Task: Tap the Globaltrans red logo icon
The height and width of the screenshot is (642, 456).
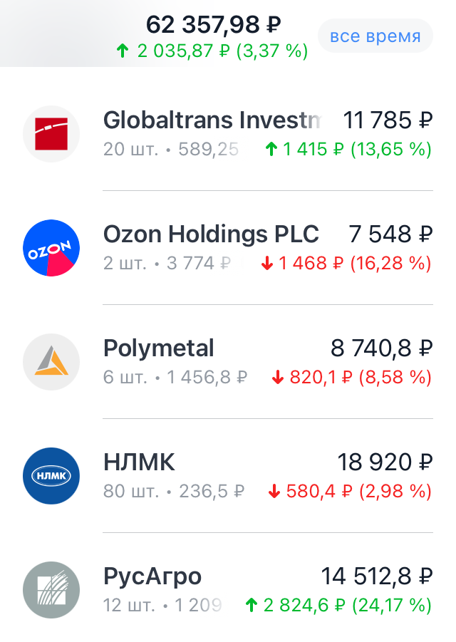Action: pyautogui.click(x=51, y=134)
